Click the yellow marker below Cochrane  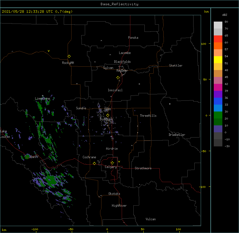pyautogui.click(x=94, y=163)
